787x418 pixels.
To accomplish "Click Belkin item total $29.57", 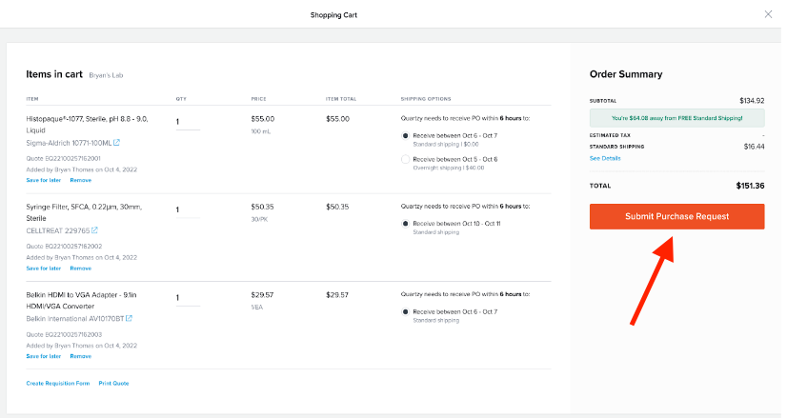I will [x=336, y=295].
